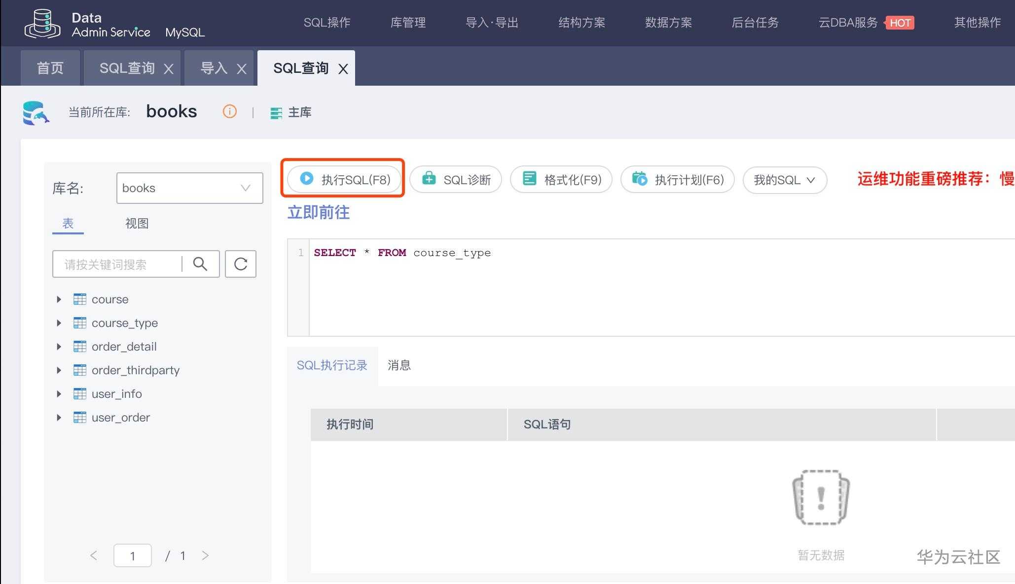The height and width of the screenshot is (584, 1015).
Task: Click the SQL诊断 button
Action: [x=456, y=179]
